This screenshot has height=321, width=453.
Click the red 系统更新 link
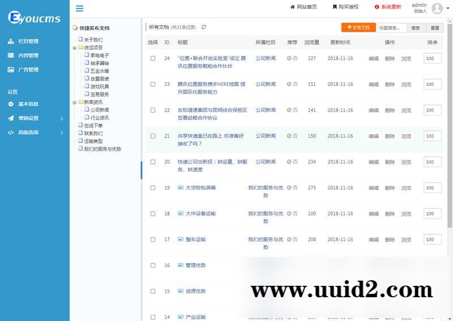[x=388, y=7]
